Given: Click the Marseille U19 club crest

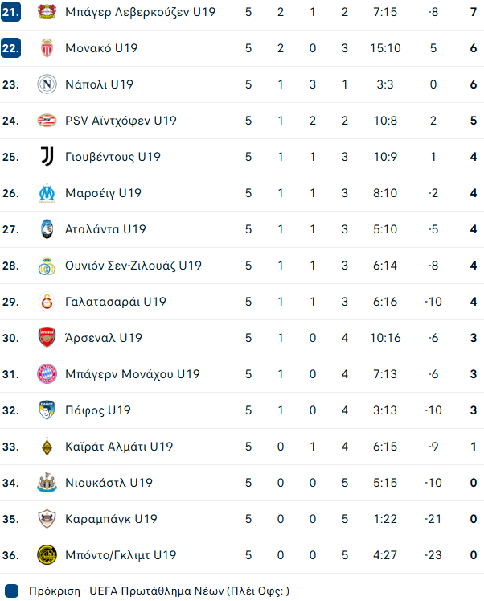Looking at the screenshot, I should 47,193.
